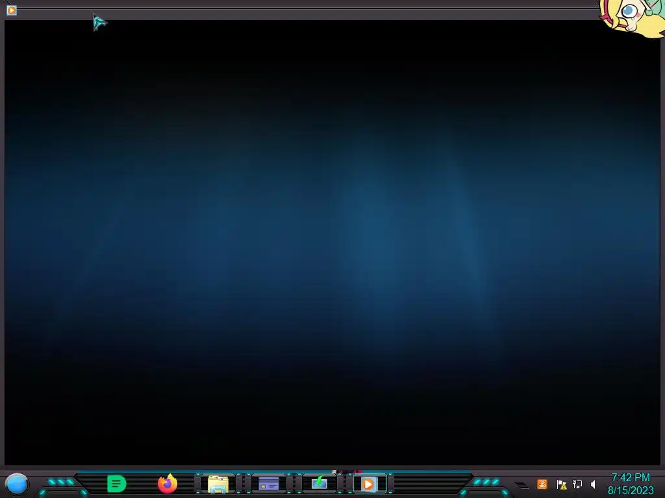This screenshot has width=665, height=498.
Task: Open the volume speaker tray icon
Action: (x=594, y=484)
